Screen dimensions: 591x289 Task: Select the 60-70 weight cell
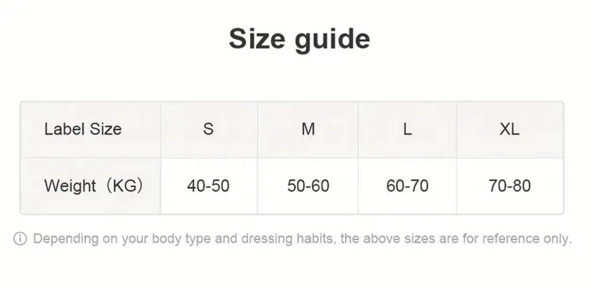point(407,186)
